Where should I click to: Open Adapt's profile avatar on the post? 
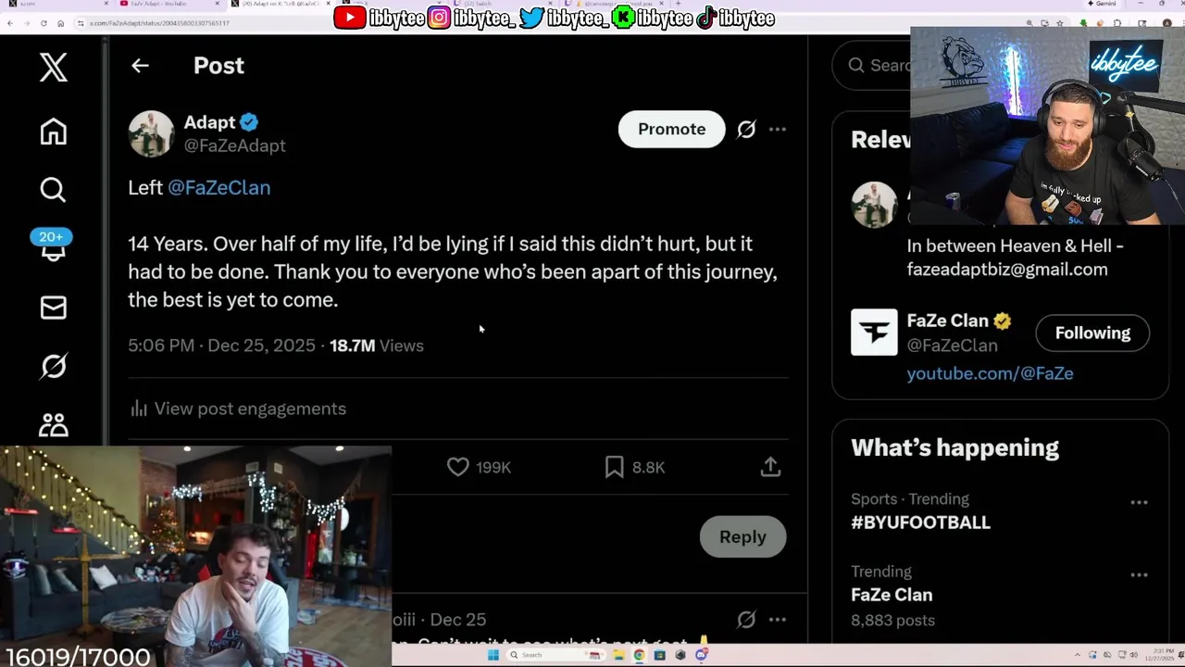coord(151,133)
